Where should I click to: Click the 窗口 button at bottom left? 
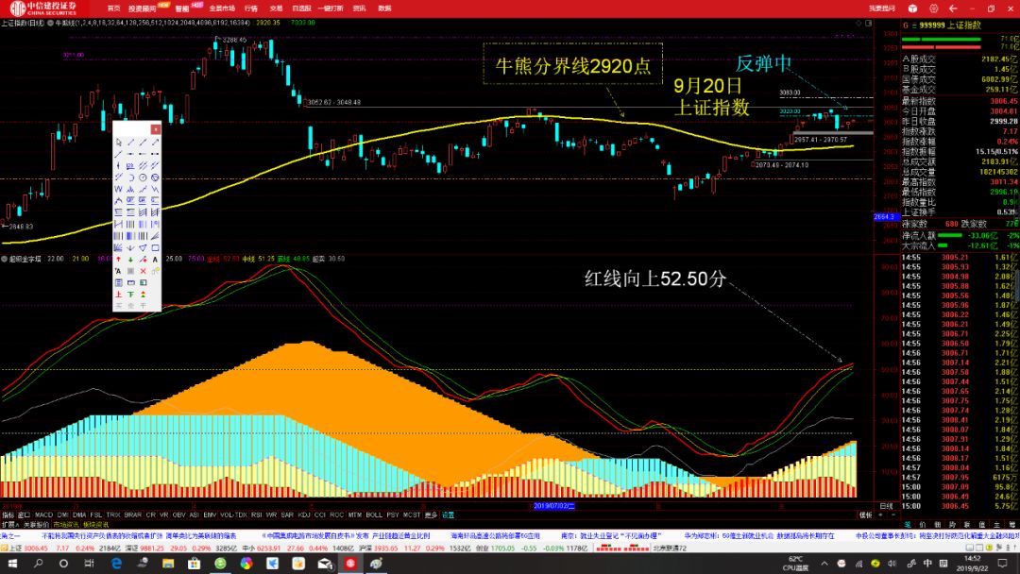coord(24,515)
